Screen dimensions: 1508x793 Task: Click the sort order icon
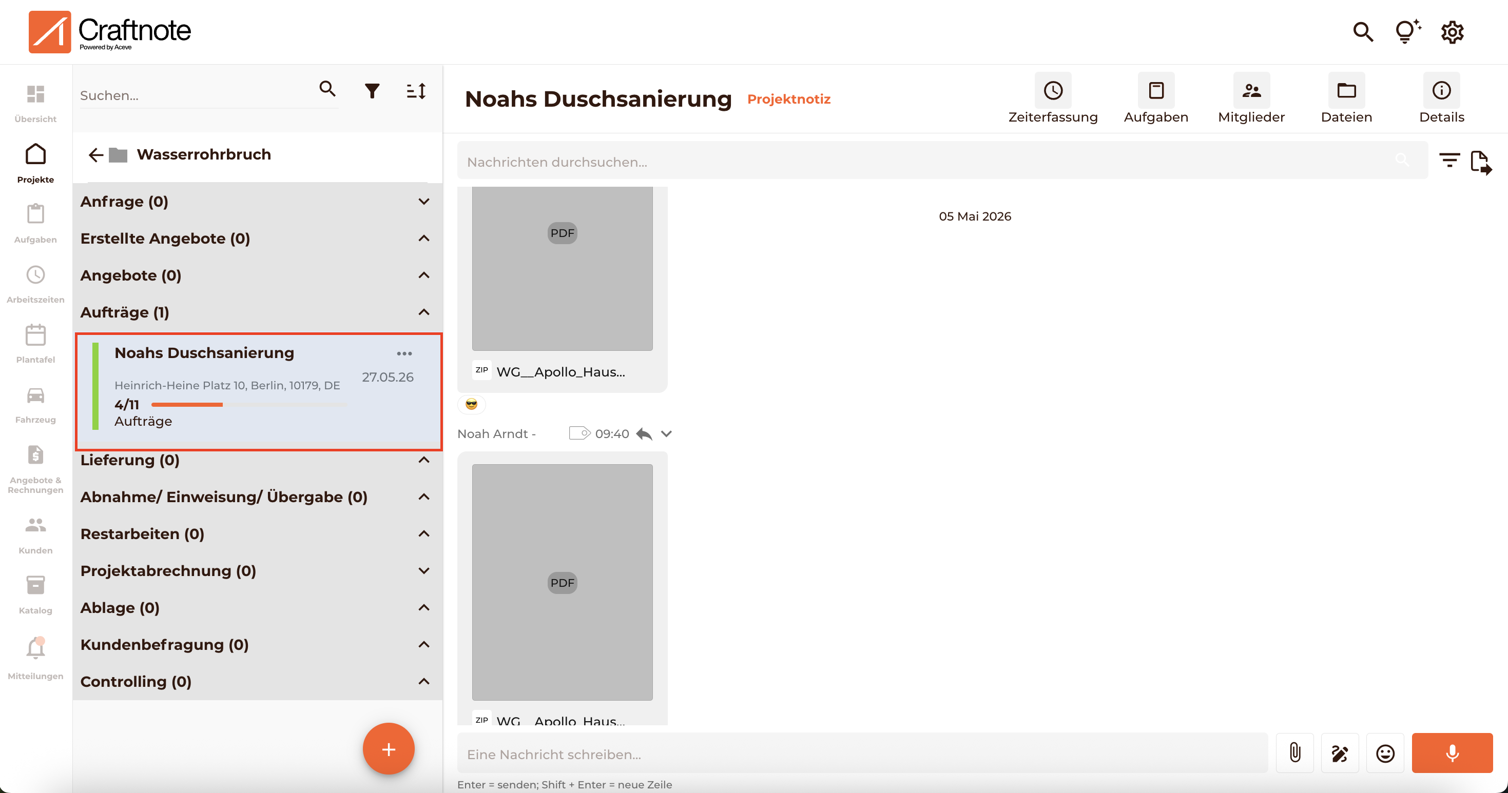[x=416, y=91]
